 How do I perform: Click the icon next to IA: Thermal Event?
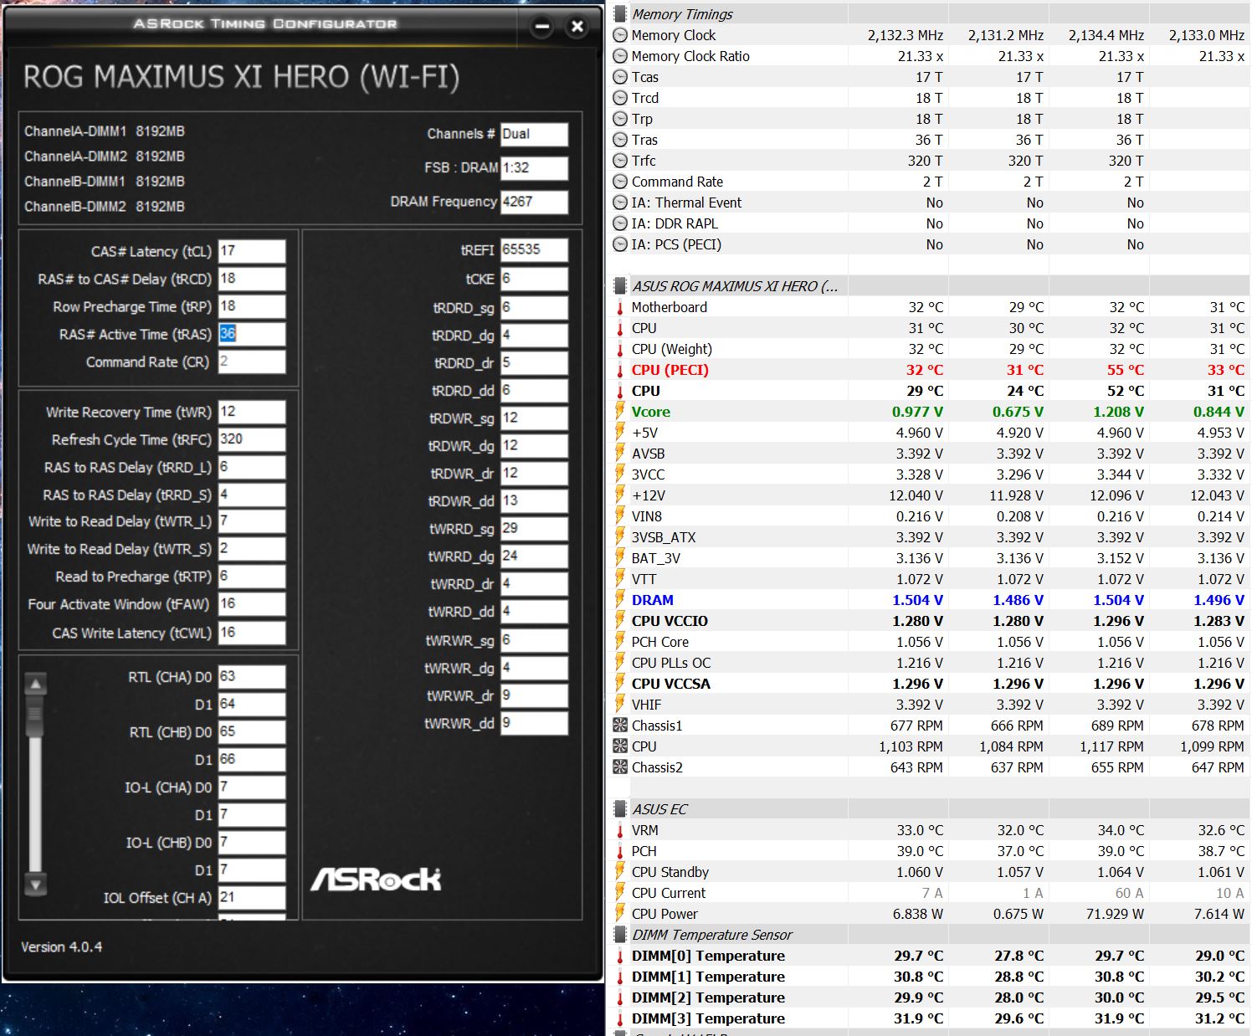coord(620,203)
